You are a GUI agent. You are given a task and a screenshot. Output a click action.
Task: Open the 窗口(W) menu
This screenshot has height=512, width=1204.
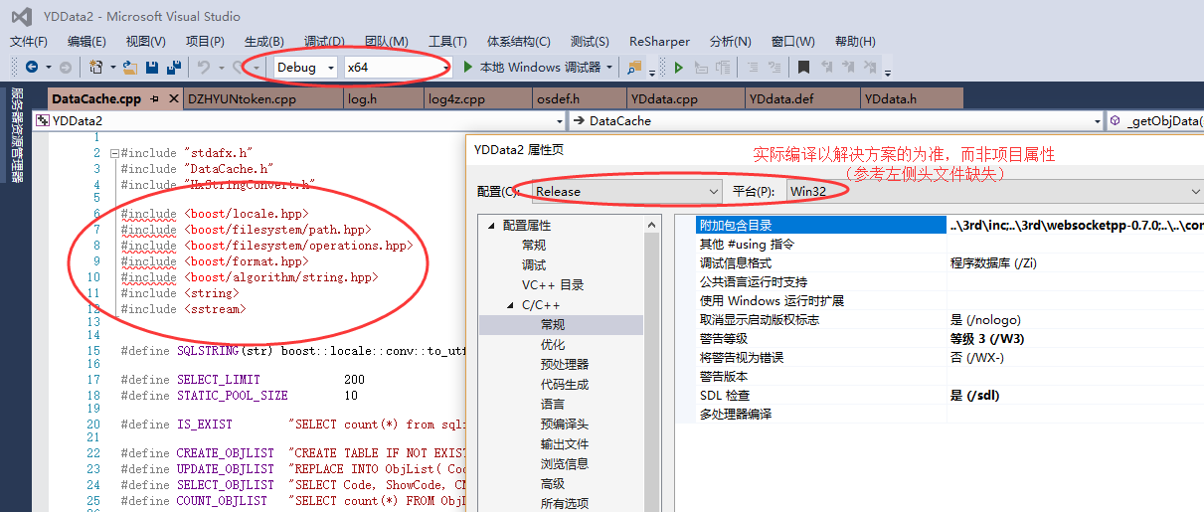[792, 42]
